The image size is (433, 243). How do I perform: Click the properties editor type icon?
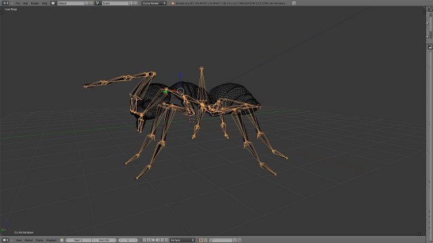[430, 47]
